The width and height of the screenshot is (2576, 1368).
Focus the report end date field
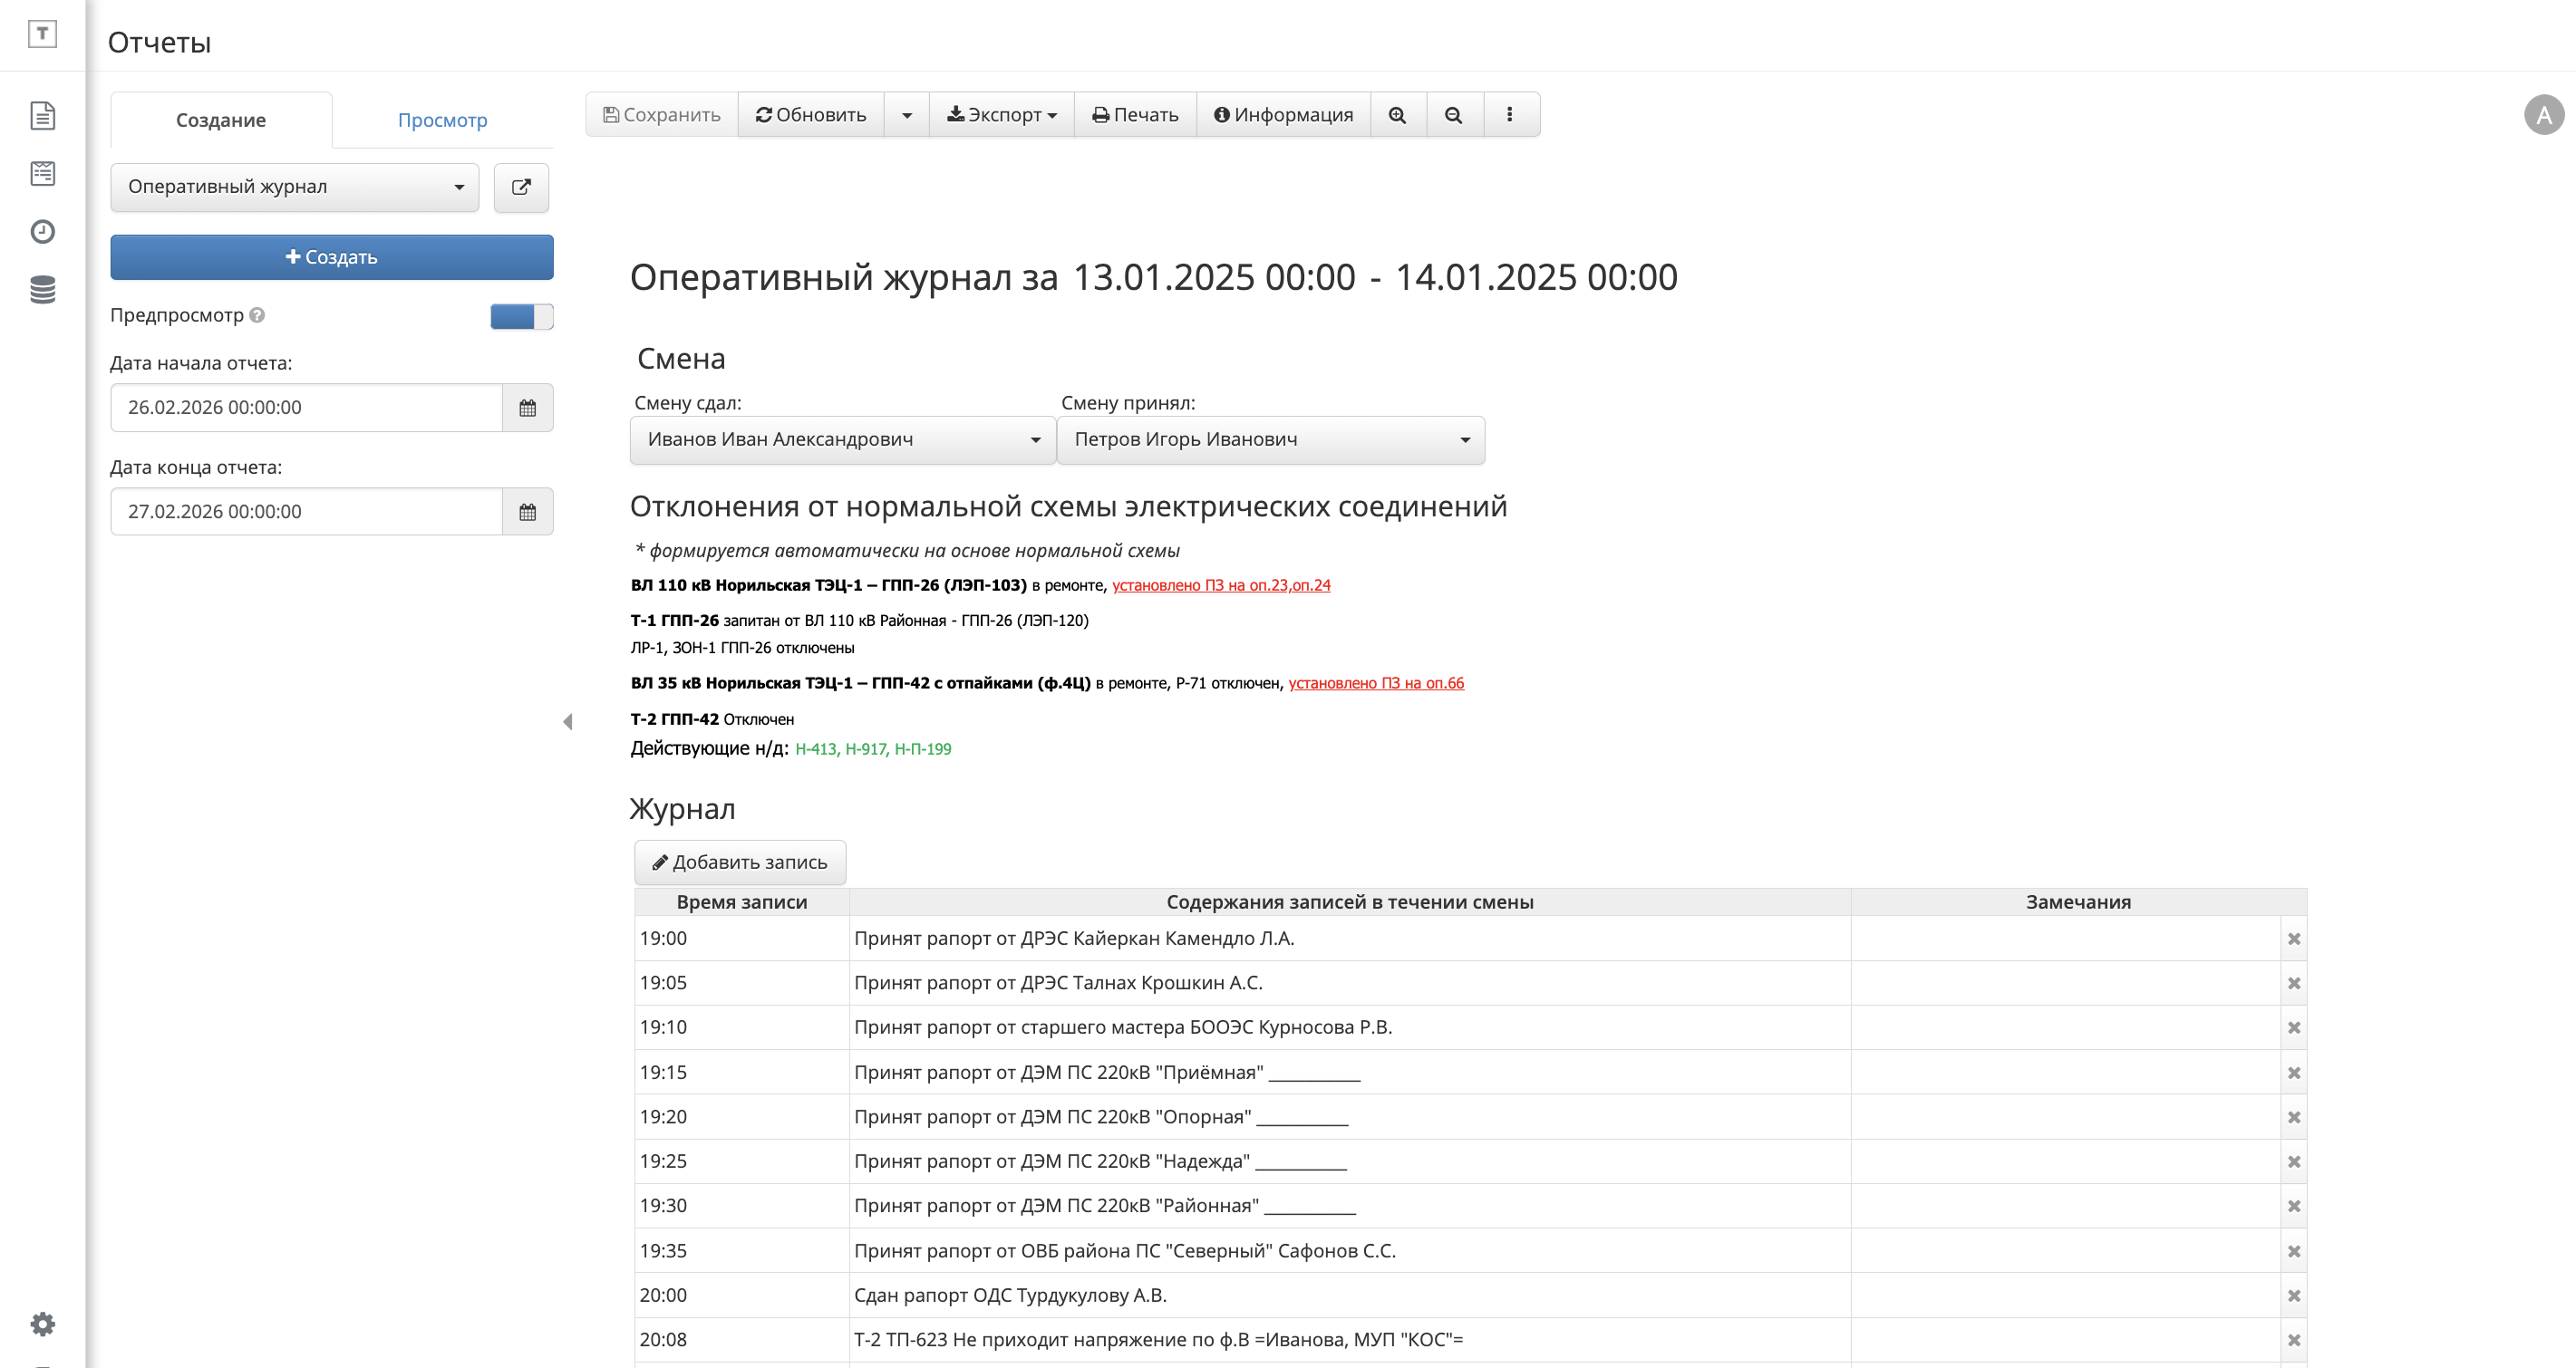click(306, 512)
